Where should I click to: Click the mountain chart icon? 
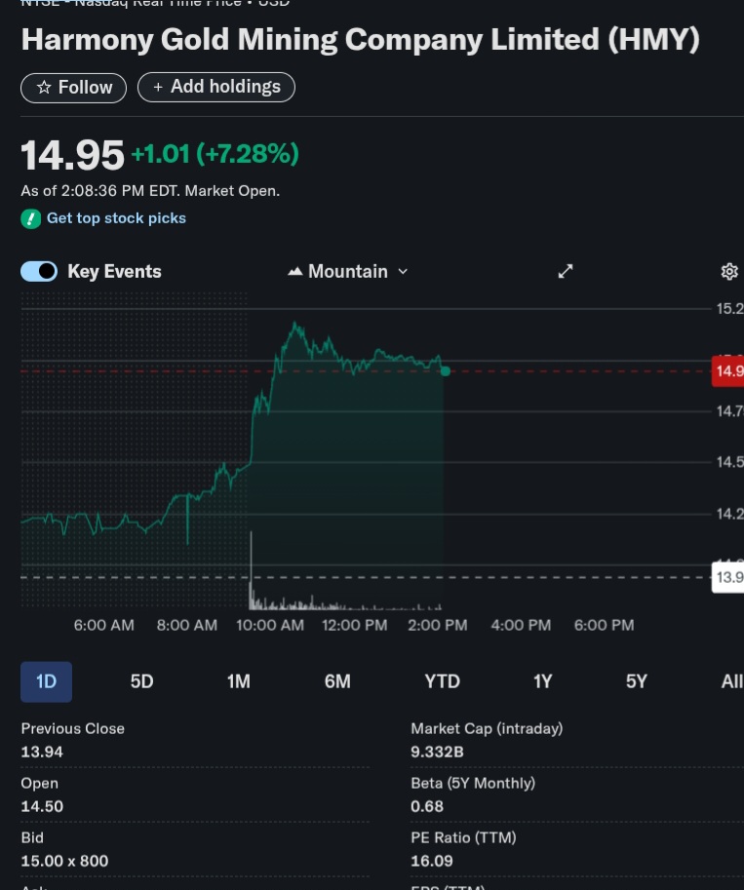point(294,272)
